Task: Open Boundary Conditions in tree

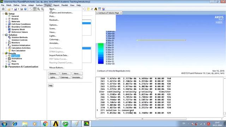Action: [21, 27]
